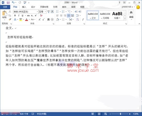Center the paragraph text
Image resolution: width=142 pixels, height=116 pixels.
(x=61, y=15)
